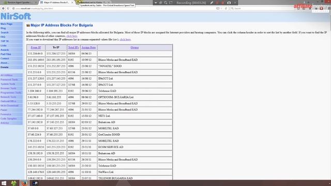The image size is (331, 186).
Task: Open the Search sidebar link
Action: coord(5,33)
